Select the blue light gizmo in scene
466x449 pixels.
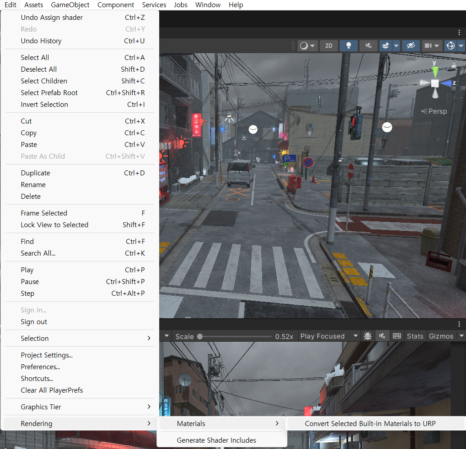[x=222, y=129]
